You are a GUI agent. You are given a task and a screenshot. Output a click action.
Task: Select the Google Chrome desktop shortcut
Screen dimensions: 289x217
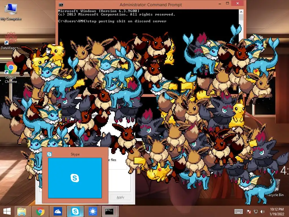(11, 73)
